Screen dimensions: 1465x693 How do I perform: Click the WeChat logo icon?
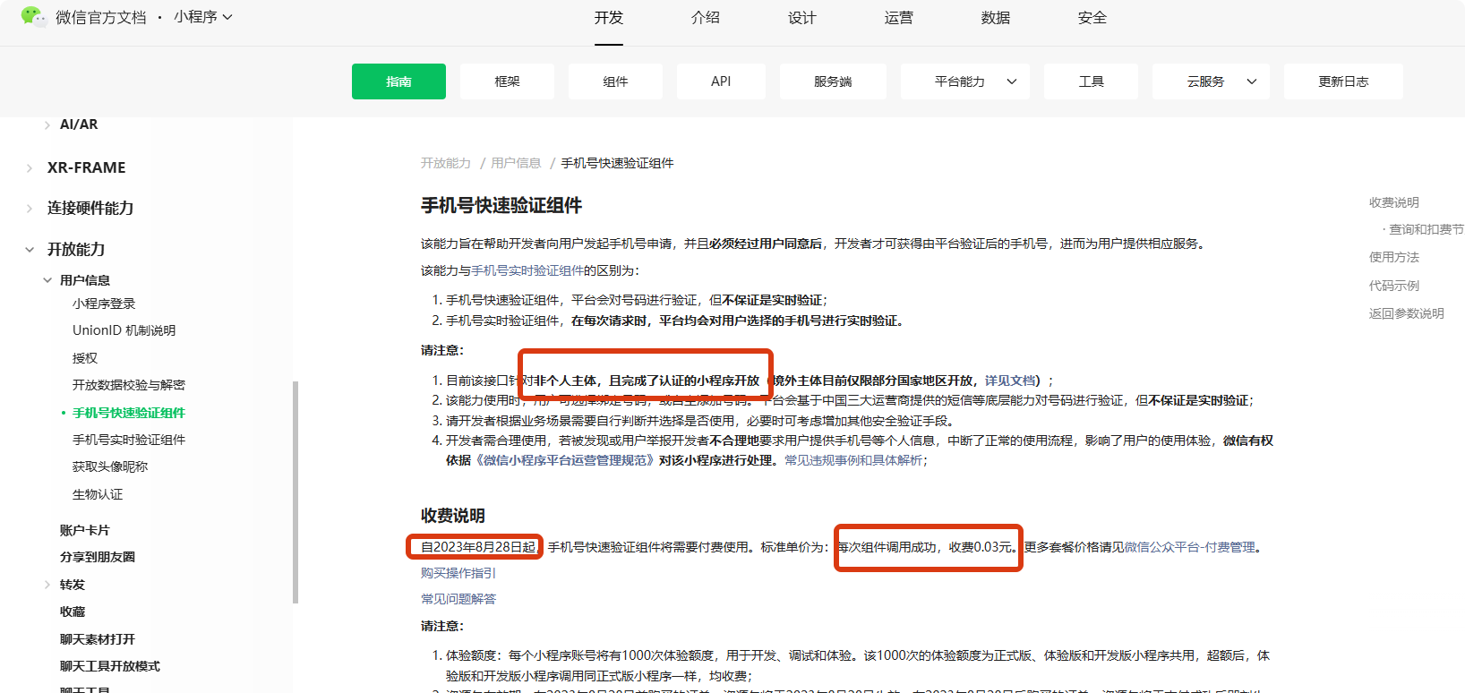33,17
